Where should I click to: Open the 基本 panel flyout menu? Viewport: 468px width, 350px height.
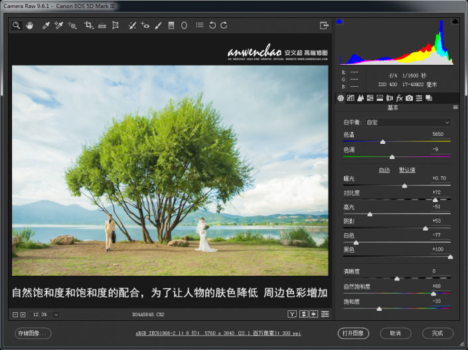click(x=455, y=107)
